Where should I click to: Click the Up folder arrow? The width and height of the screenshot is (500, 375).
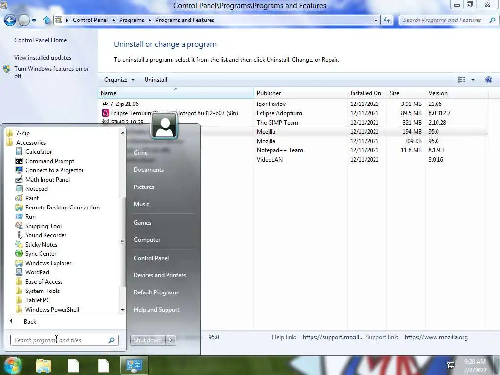click(x=47, y=20)
